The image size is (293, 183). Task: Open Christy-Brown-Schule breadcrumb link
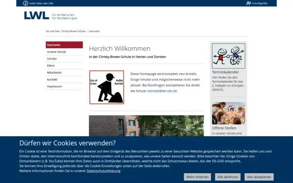point(73,31)
